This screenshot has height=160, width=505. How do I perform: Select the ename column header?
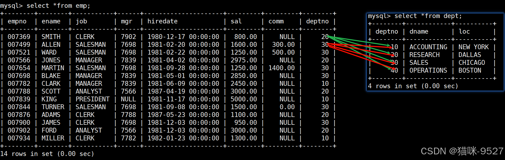[x=51, y=21]
